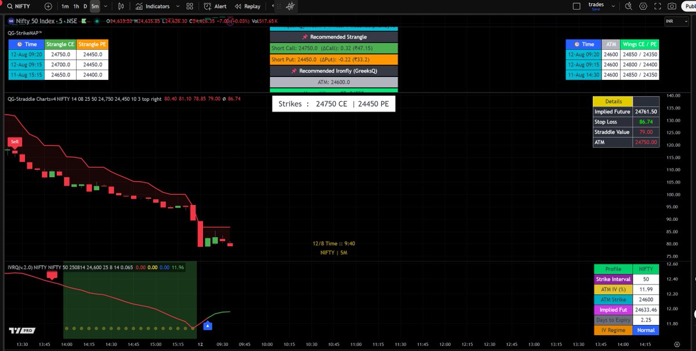Click the red Sell signal marker
Image resolution: width=696 pixels, height=351 pixels.
click(x=14, y=141)
